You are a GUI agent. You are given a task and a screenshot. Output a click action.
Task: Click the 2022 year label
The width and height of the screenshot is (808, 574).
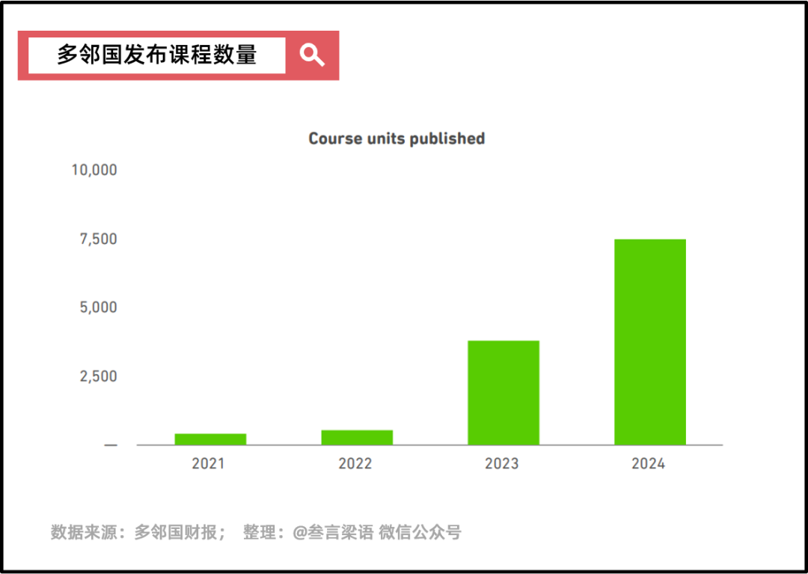(x=355, y=464)
